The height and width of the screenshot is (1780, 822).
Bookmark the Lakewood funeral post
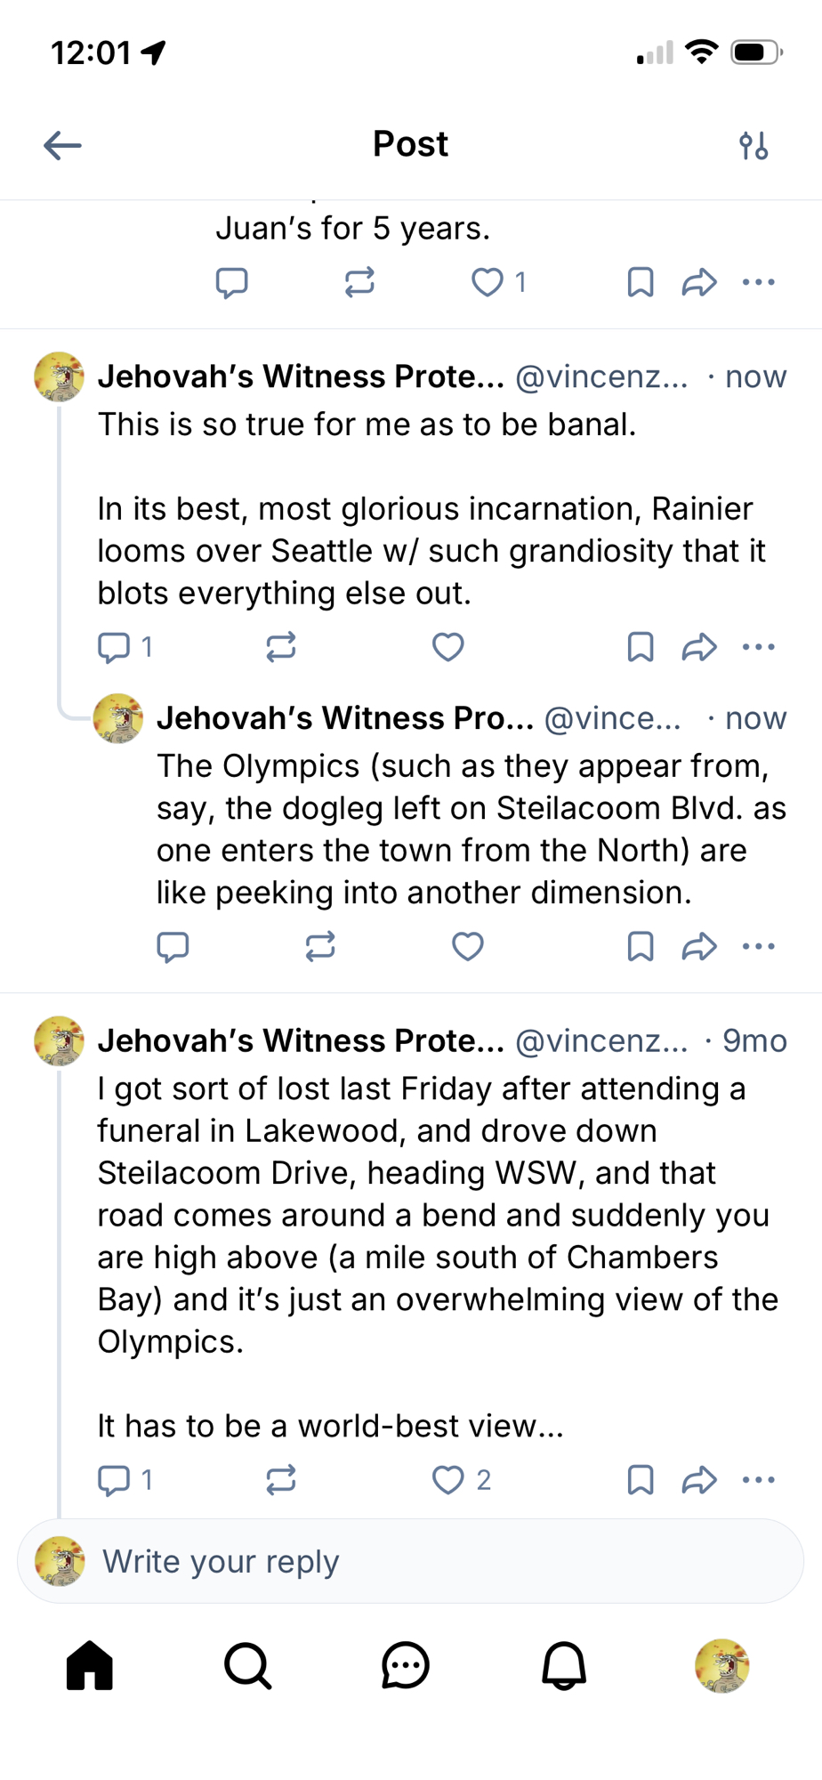[x=641, y=1480]
